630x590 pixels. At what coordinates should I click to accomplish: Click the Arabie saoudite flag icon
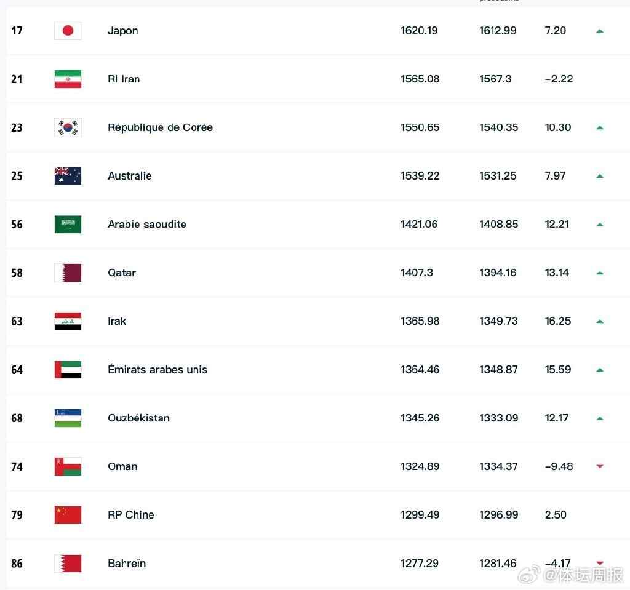68,225
